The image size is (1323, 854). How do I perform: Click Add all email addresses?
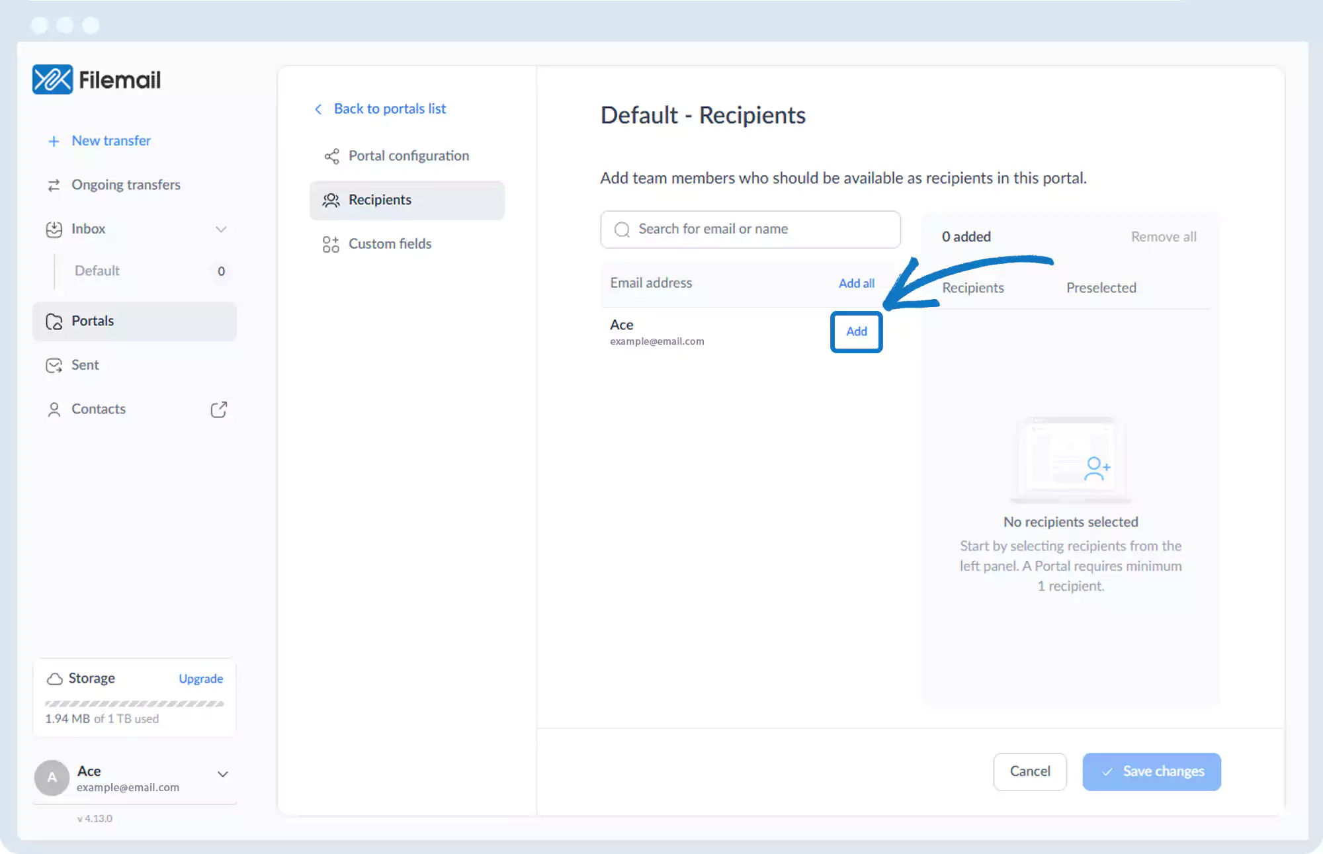coord(856,283)
